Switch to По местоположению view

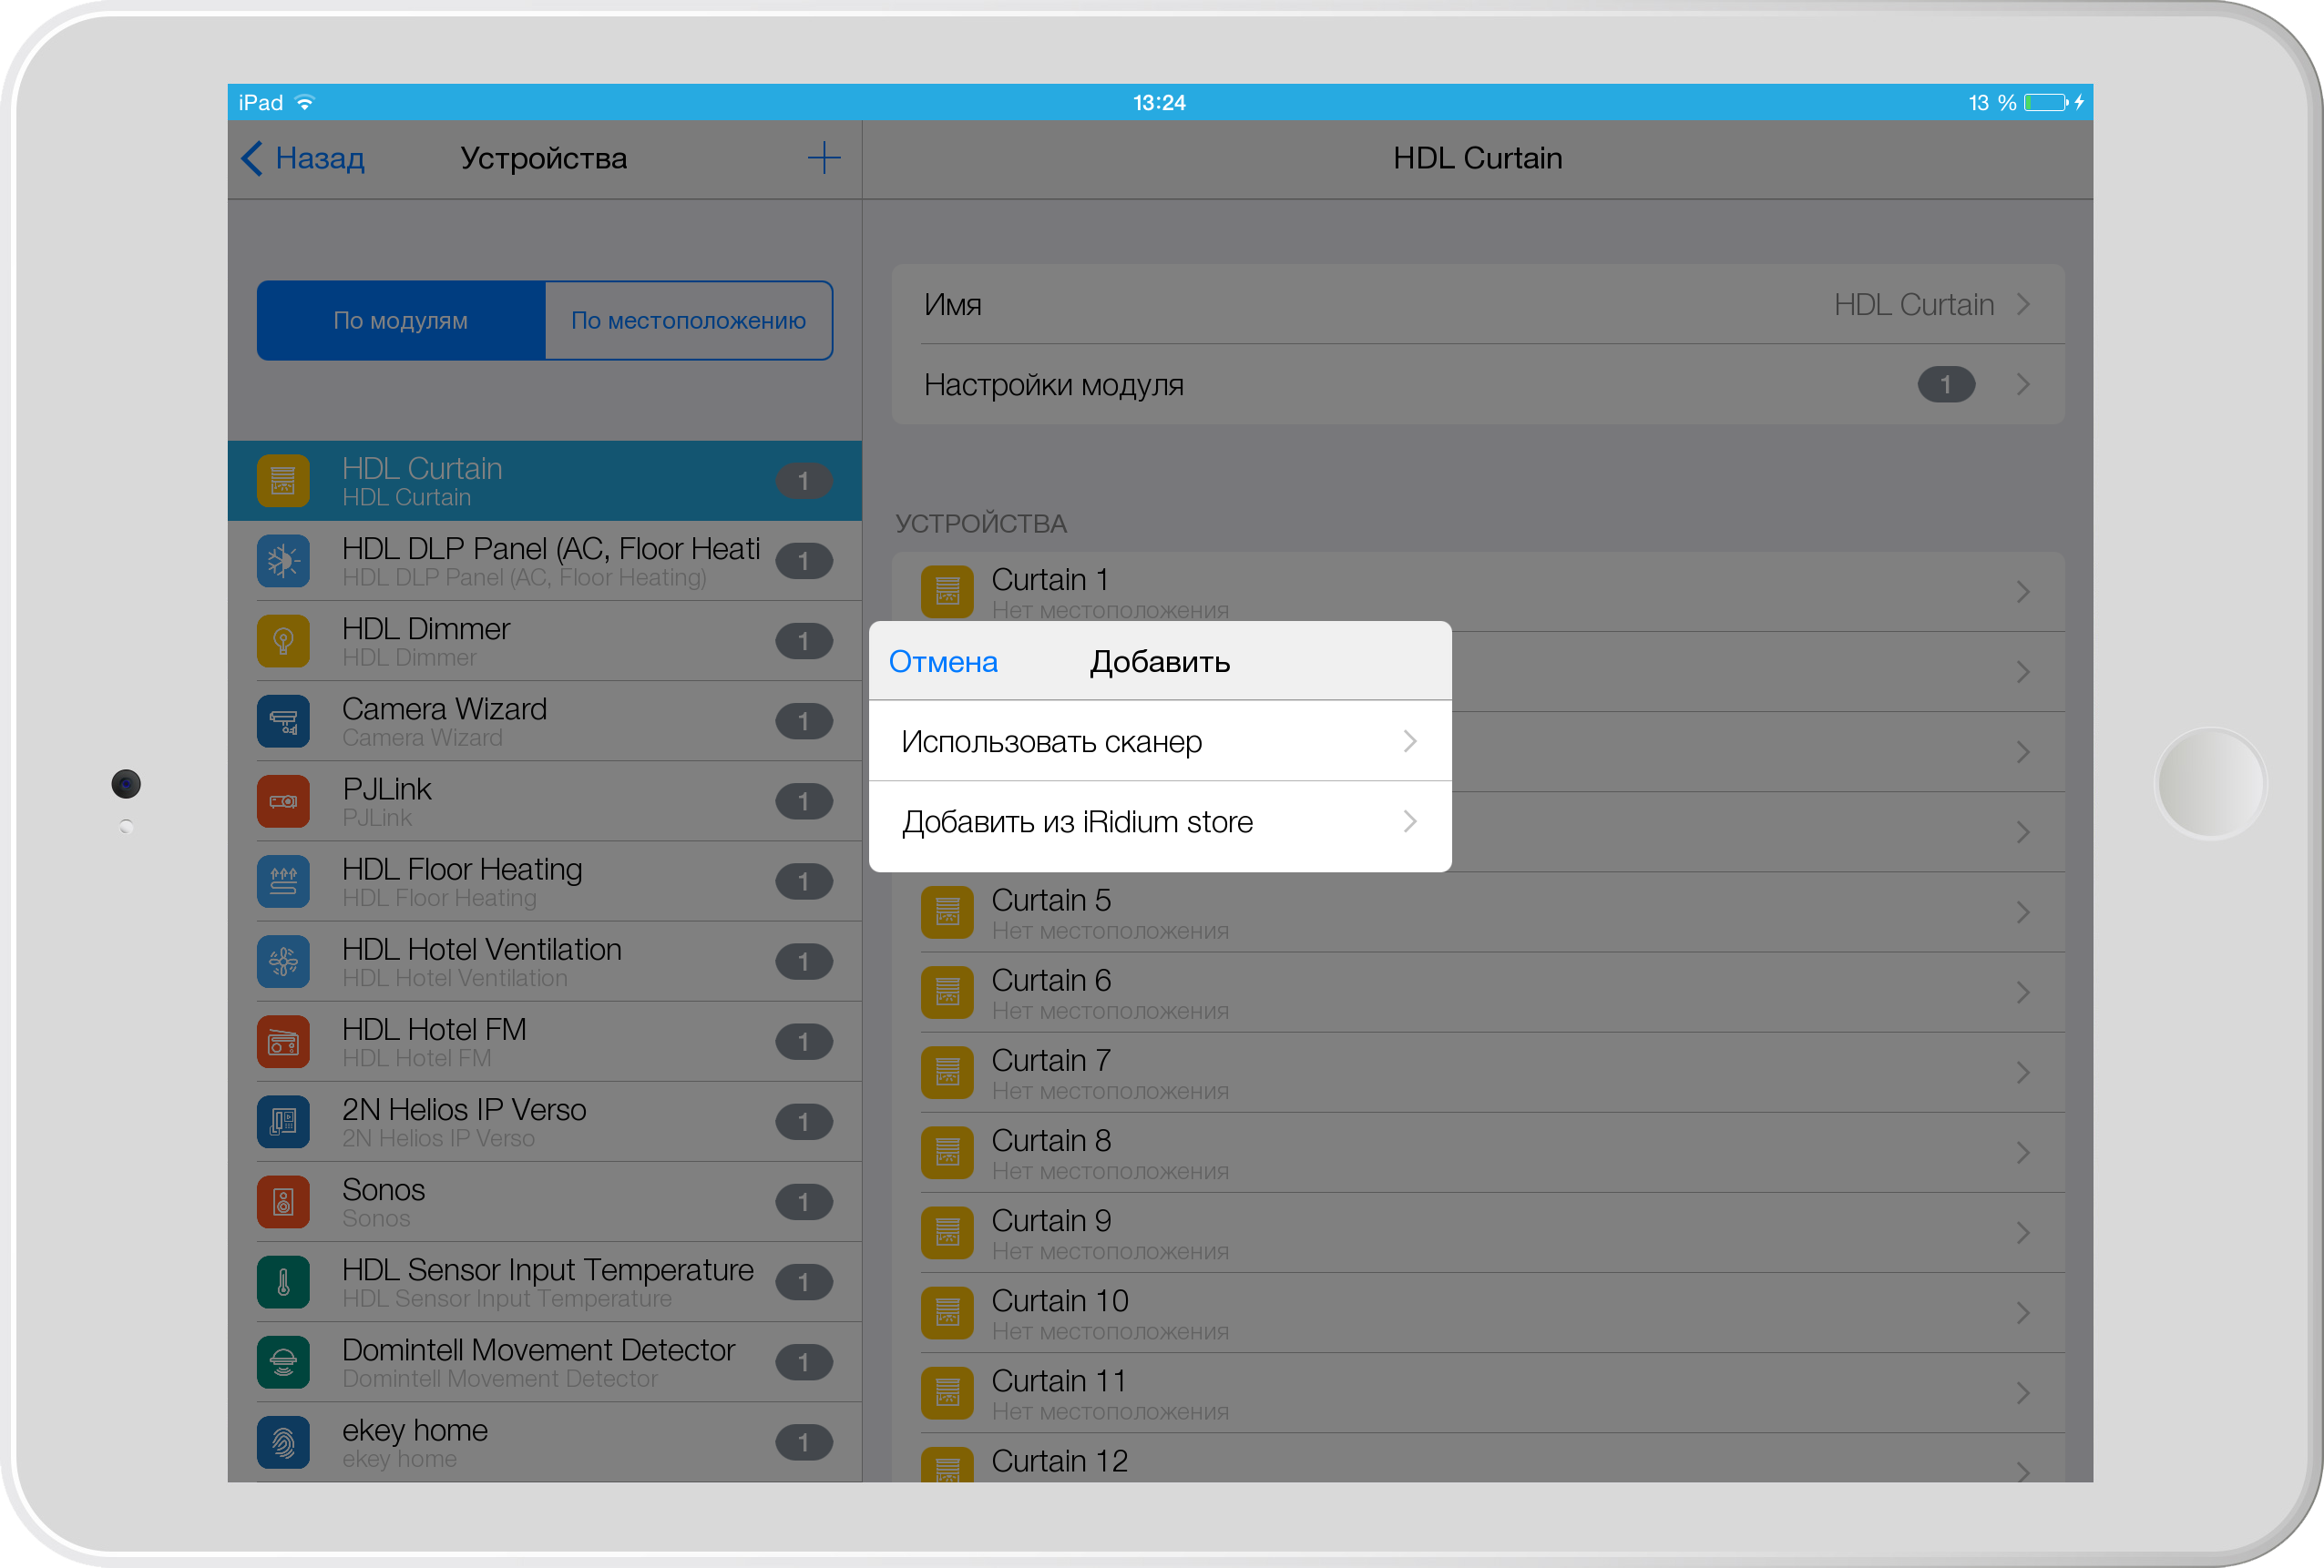click(x=689, y=320)
